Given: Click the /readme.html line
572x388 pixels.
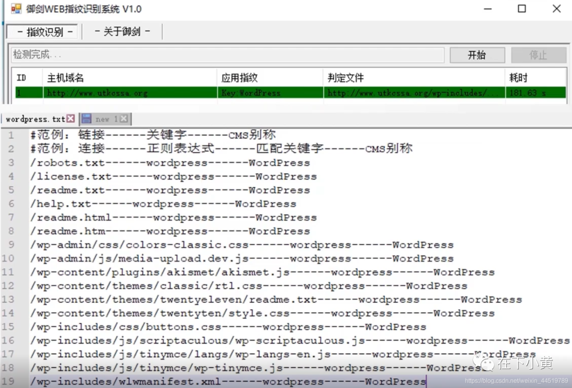Looking at the screenshot, I should click(x=173, y=218).
